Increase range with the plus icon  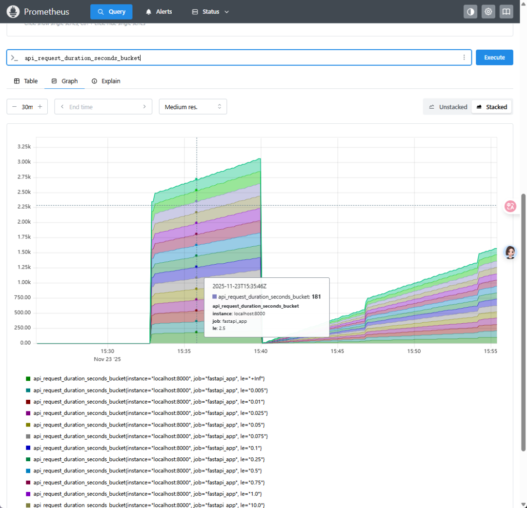point(40,107)
